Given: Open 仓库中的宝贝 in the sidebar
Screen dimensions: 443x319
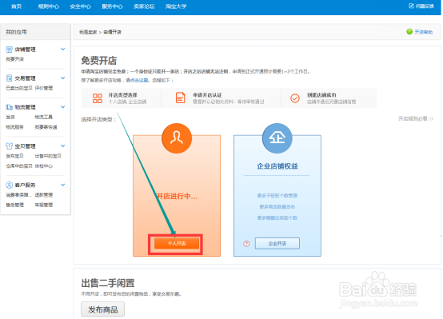Looking at the screenshot, I should [19, 165].
